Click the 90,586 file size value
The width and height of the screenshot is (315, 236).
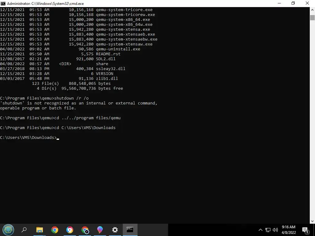click(x=86, y=49)
